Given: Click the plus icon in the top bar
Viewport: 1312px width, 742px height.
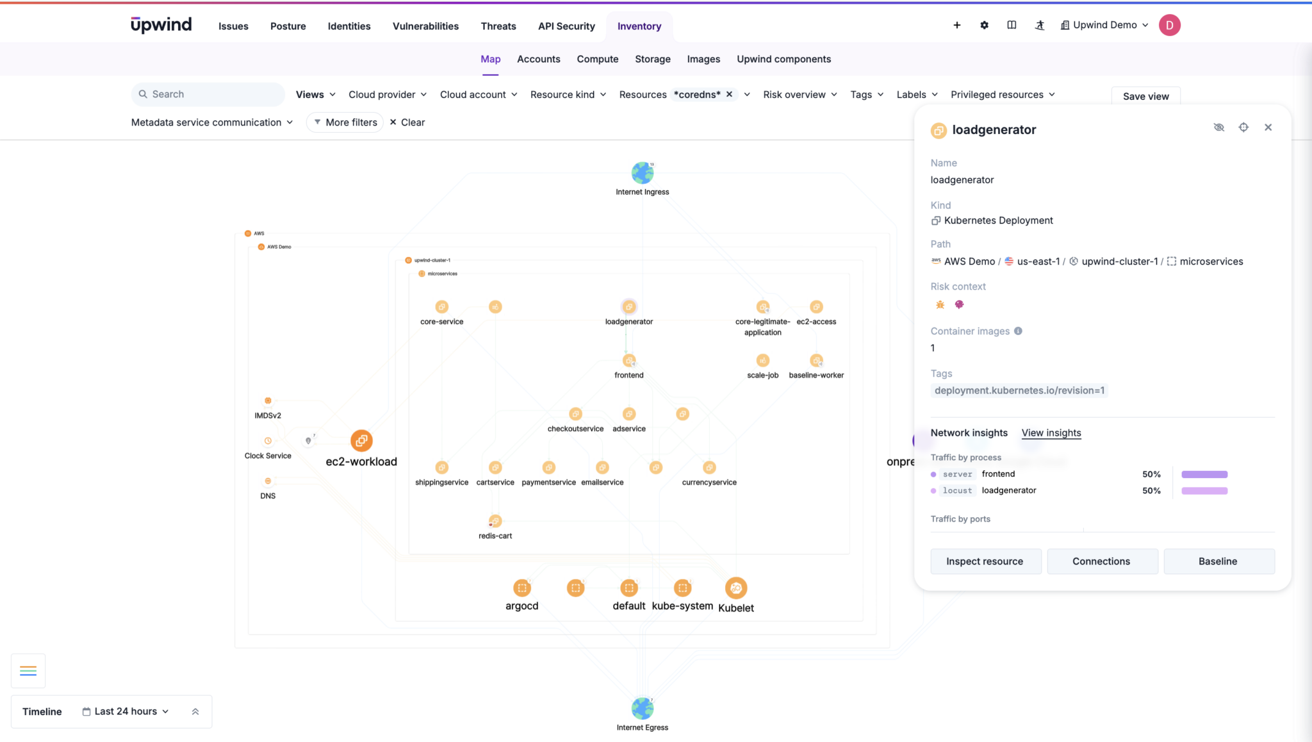Looking at the screenshot, I should point(956,25).
